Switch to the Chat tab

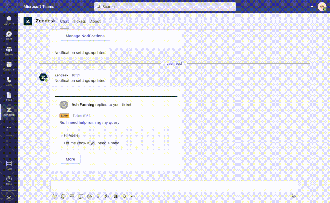tap(64, 21)
